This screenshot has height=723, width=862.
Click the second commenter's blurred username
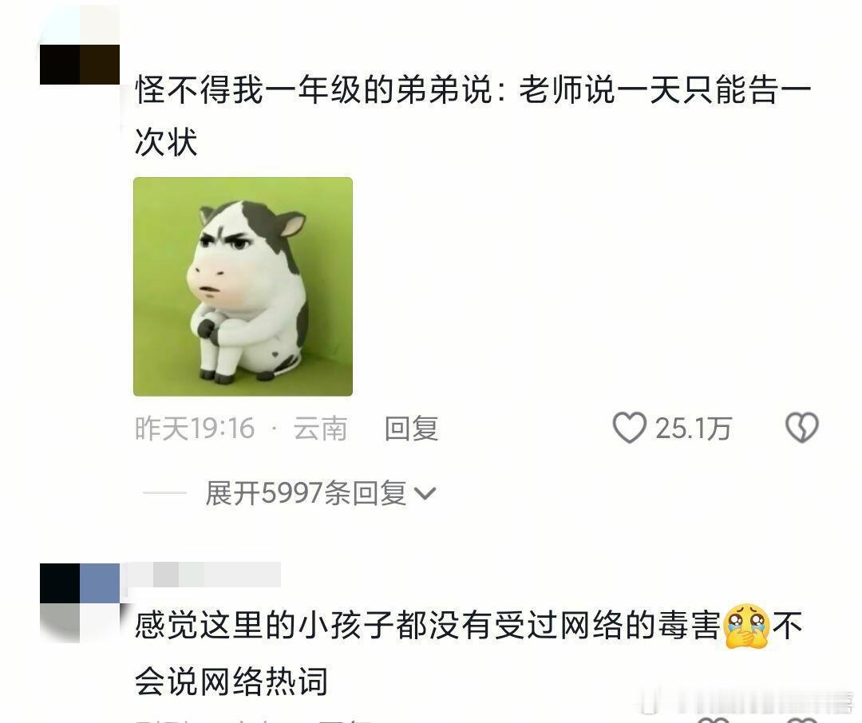click(x=204, y=575)
